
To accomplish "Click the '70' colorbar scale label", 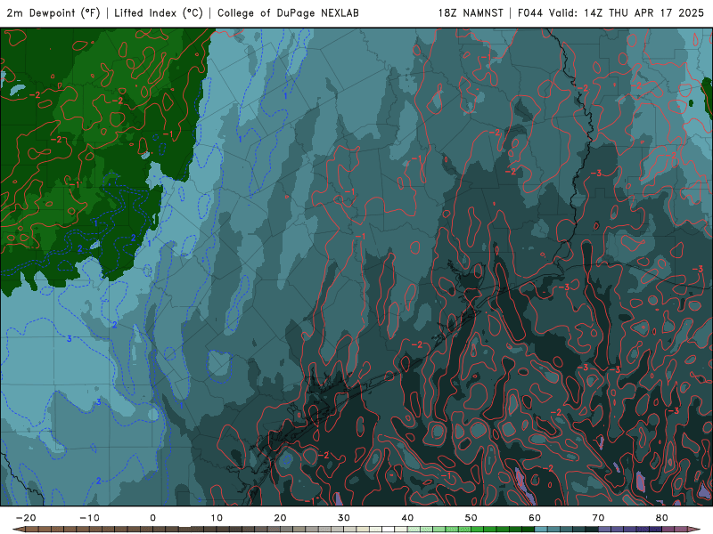I will 598,518.
